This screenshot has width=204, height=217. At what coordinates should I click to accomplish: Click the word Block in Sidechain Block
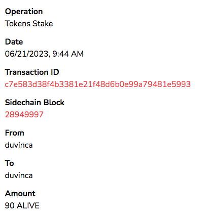point(54,103)
